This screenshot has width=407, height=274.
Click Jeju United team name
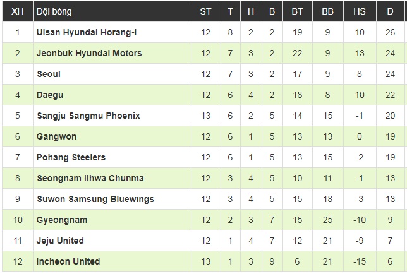click(60, 241)
